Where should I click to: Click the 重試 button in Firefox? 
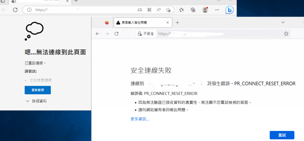coord(282,135)
